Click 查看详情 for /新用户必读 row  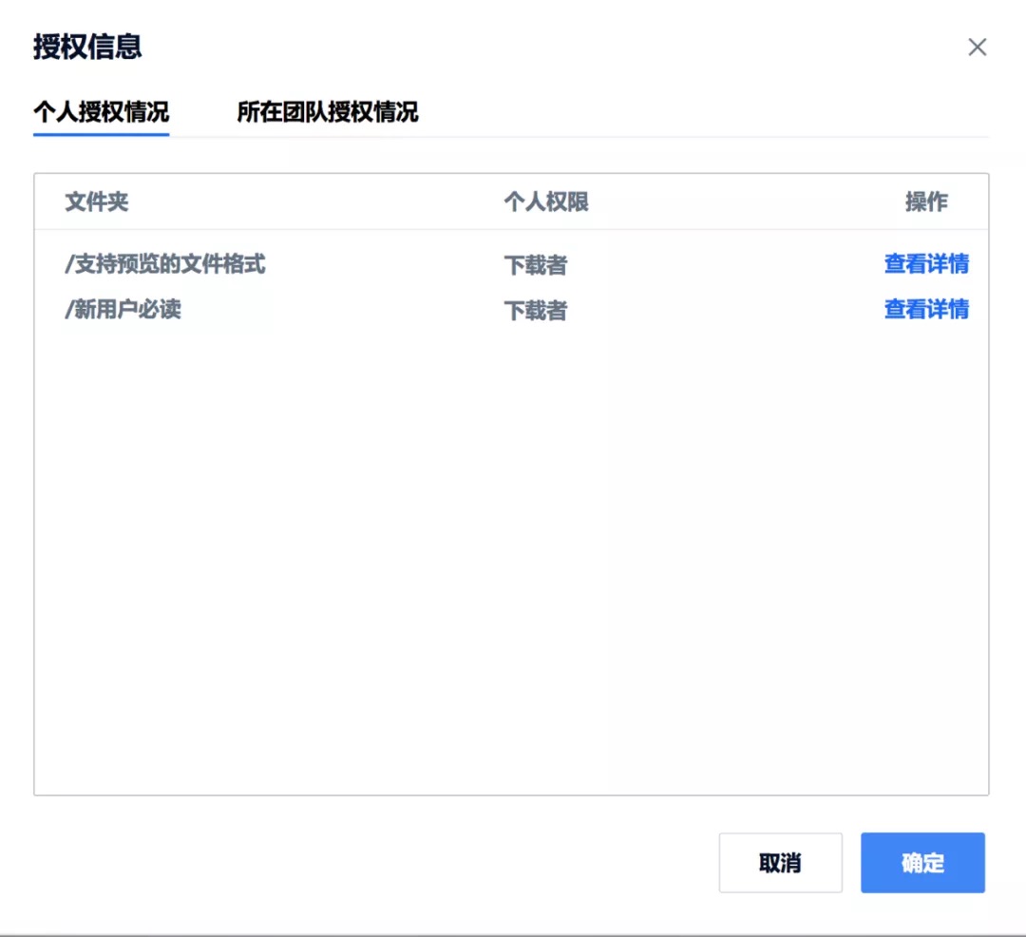(926, 309)
